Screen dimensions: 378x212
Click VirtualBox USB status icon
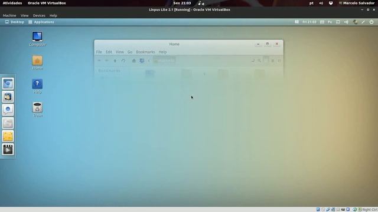[x=328, y=210]
